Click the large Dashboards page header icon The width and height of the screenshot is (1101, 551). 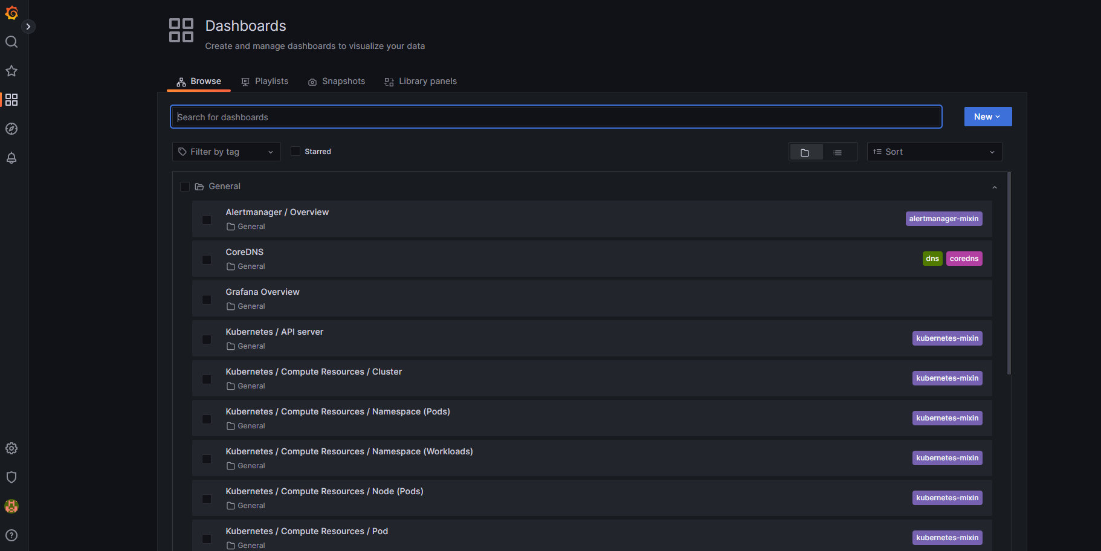click(181, 30)
